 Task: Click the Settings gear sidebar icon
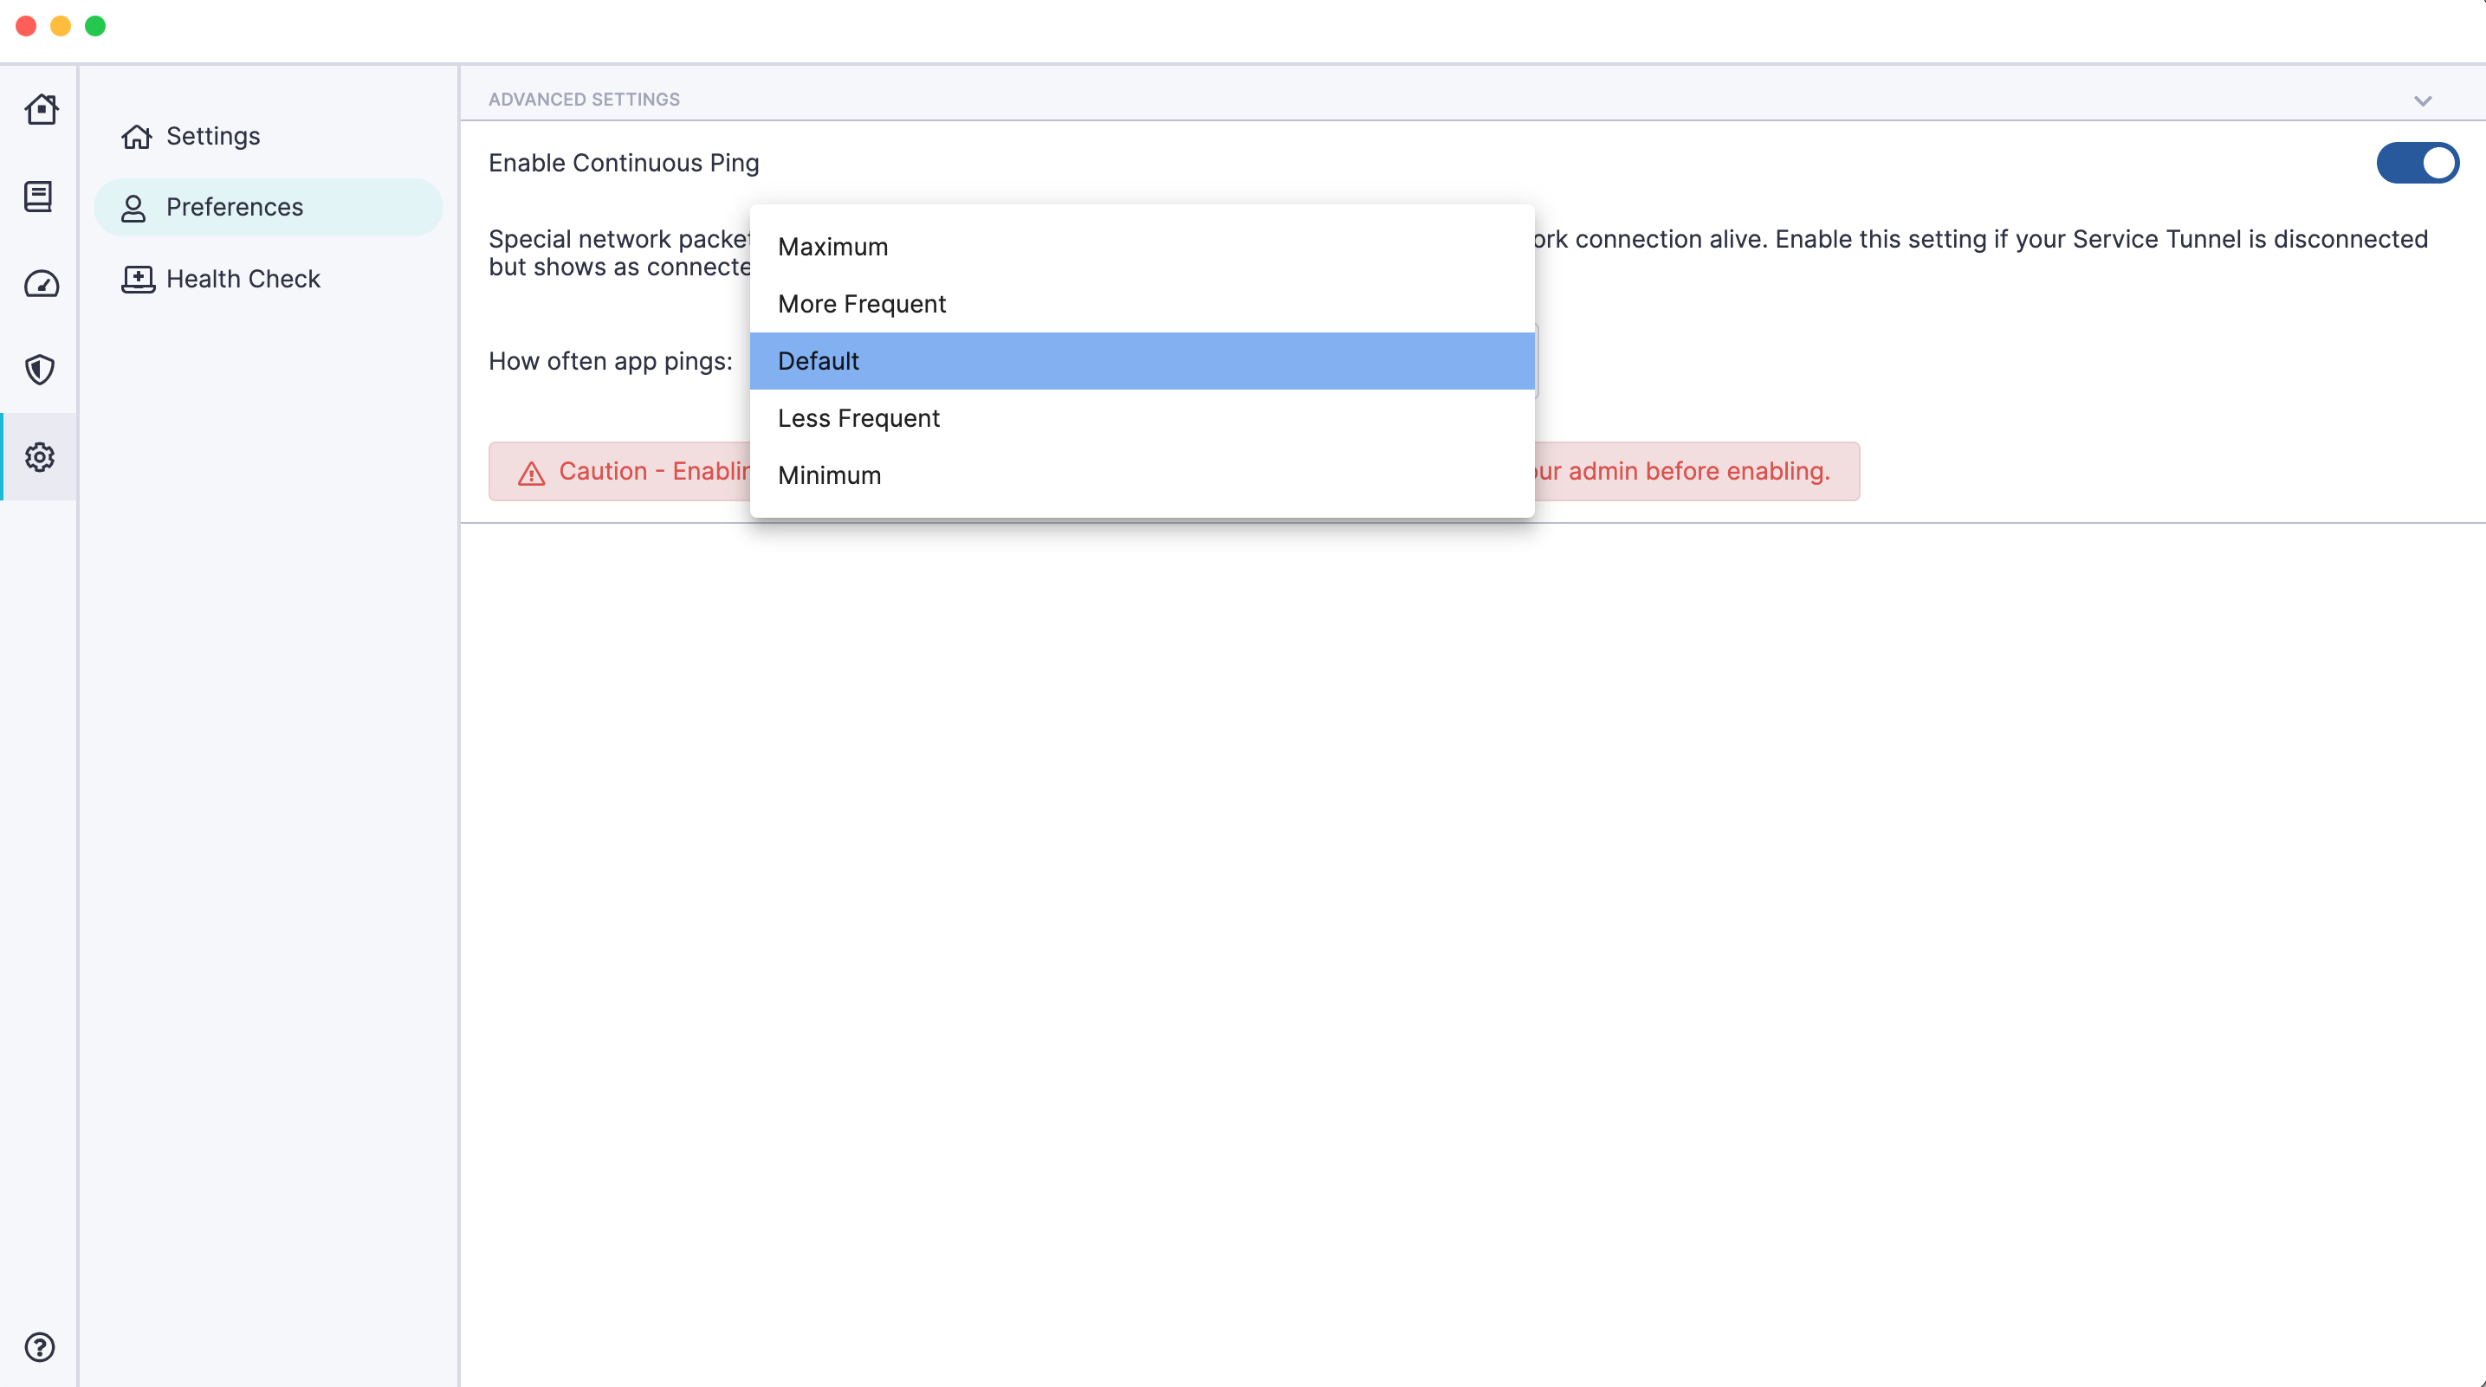pos(40,456)
